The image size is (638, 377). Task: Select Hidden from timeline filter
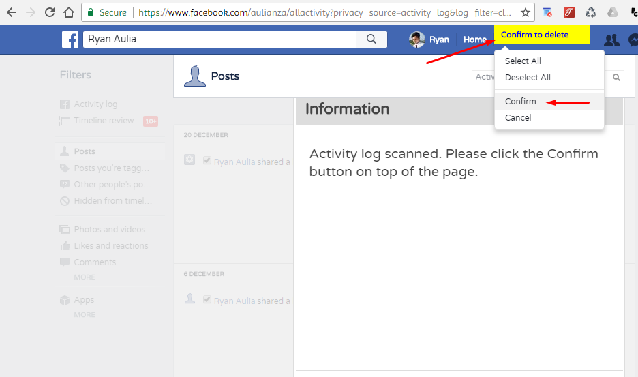112,200
